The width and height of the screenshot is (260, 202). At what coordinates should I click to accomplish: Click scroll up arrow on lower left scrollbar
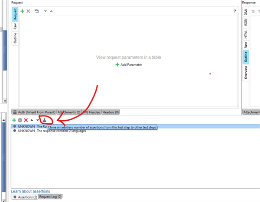tap(3, 120)
